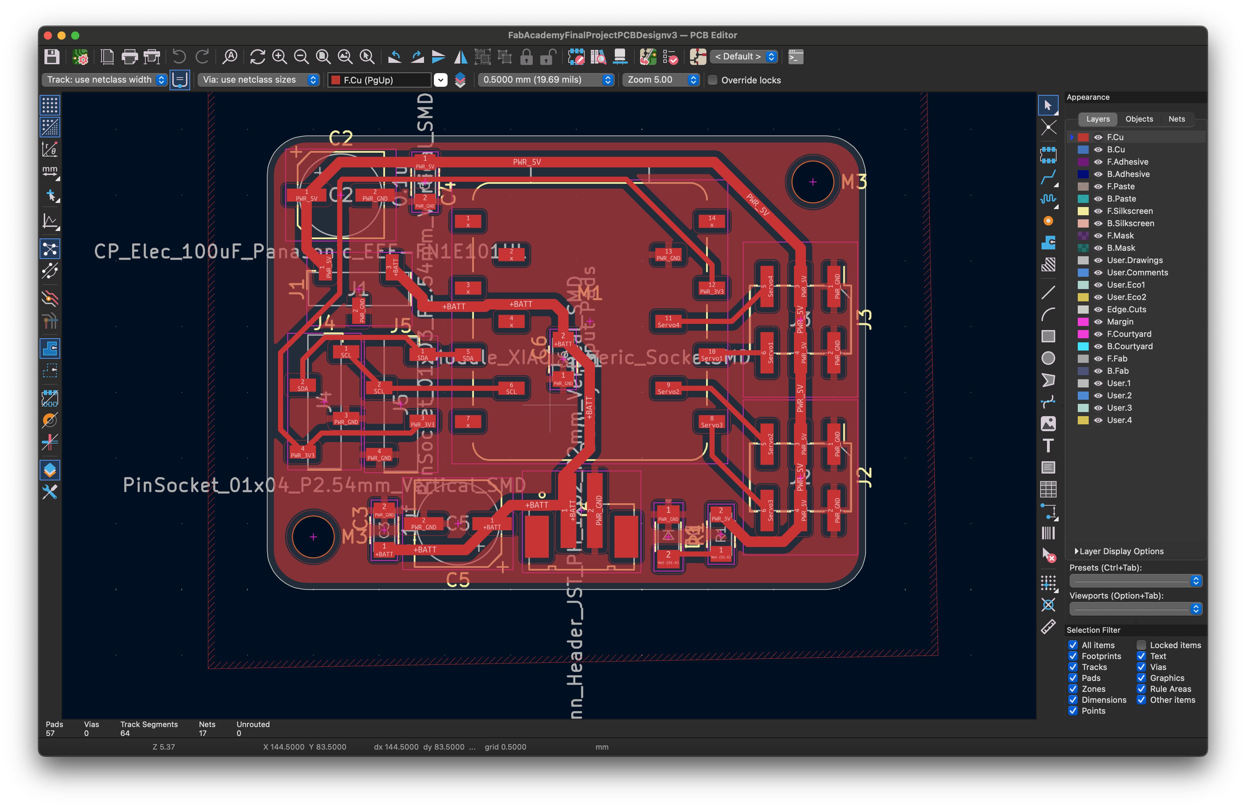Open Track width dropdown
The height and width of the screenshot is (807, 1246).
click(x=104, y=80)
